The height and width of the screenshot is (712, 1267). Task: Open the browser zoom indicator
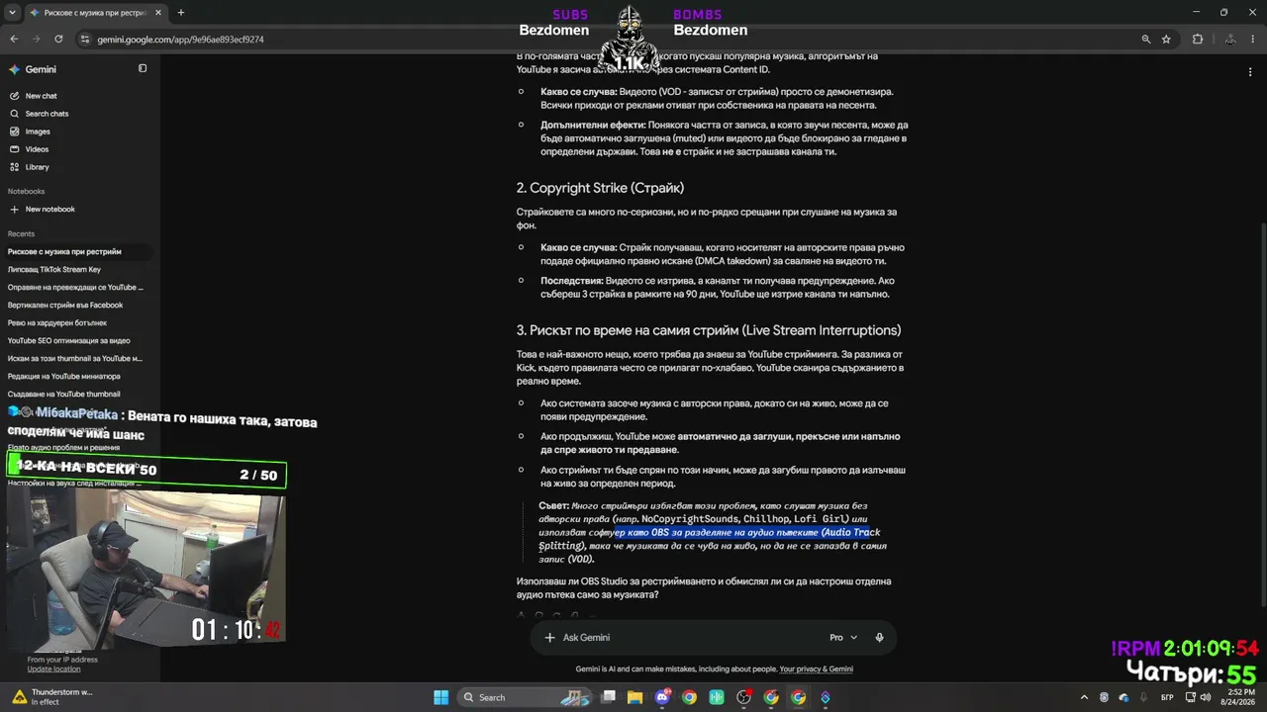coord(1146,40)
